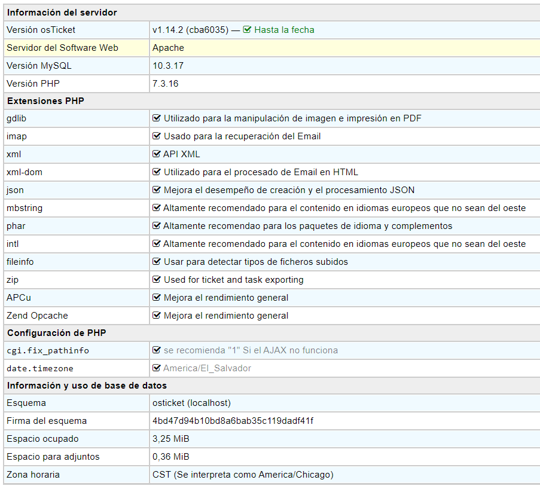The height and width of the screenshot is (492, 540).
Task: Click the gdlib extension name
Action: click(x=16, y=118)
